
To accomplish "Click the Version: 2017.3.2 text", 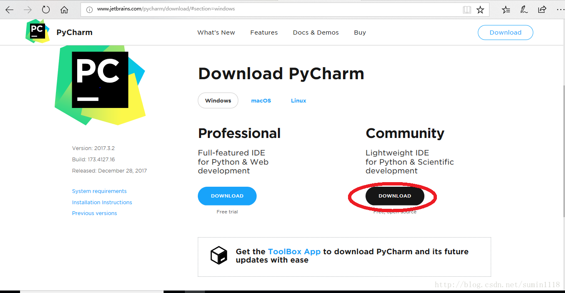I will click(93, 148).
